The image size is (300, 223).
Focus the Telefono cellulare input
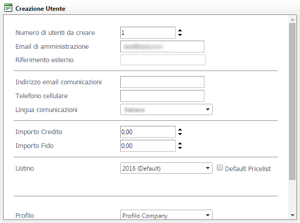[162, 96]
